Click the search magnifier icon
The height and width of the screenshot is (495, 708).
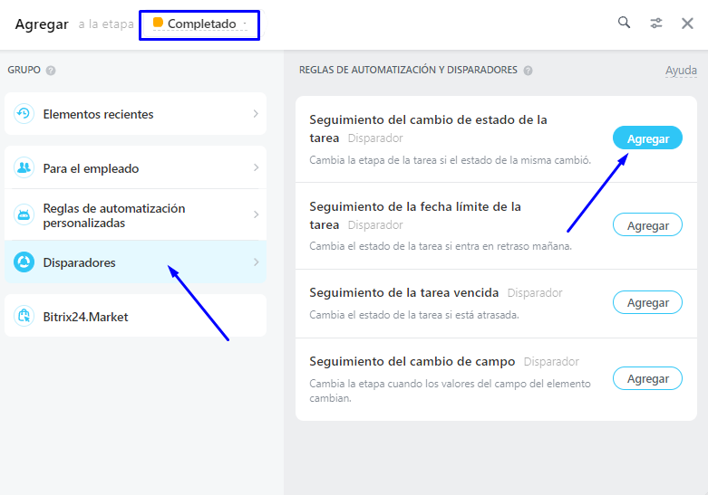tap(624, 23)
